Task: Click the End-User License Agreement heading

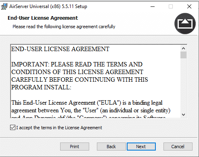Action: (x=43, y=18)
